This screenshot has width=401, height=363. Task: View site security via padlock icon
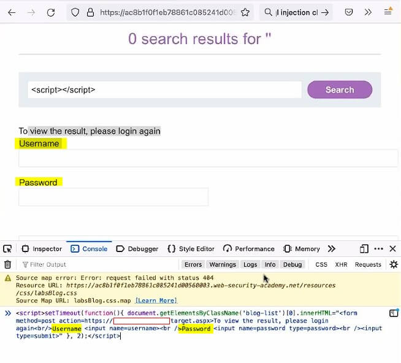[x=90, y=12]
